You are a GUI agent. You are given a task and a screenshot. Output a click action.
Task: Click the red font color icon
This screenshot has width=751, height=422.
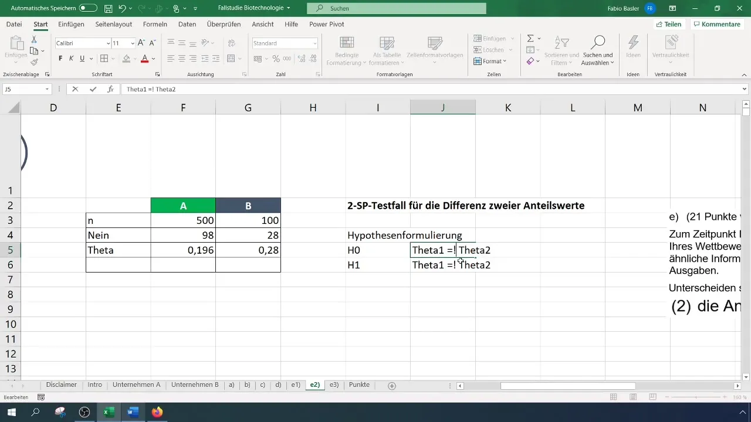tap(144, 59)
